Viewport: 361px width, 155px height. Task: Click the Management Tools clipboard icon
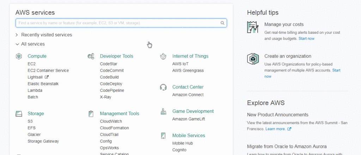(91, 114)
